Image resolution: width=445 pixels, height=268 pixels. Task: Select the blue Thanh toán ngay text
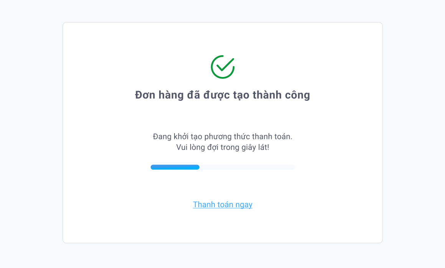tap(222, 204)
